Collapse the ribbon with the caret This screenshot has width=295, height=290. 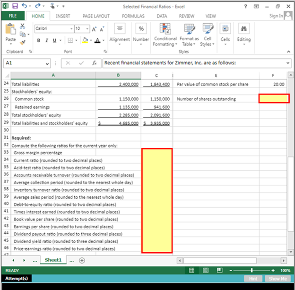pos(288,52)
